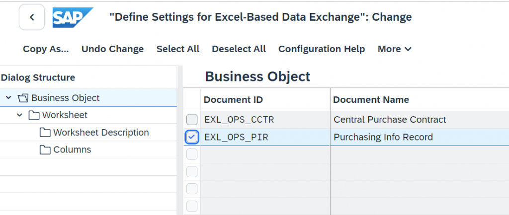Click the Deselect All button

[239, 49]
